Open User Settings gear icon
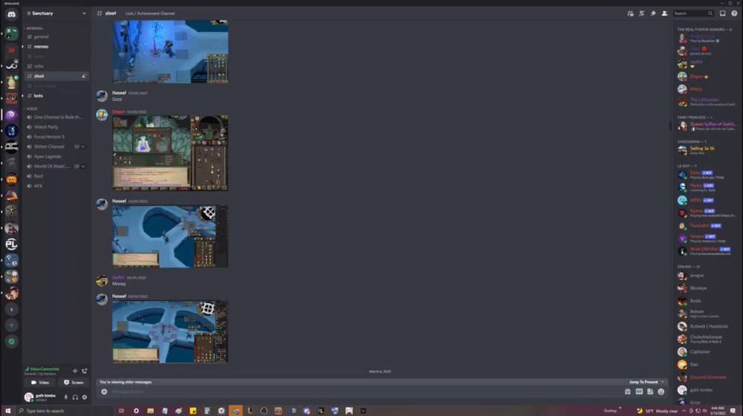Viewport: 743px width, 416px height. (x=85, y=397)
